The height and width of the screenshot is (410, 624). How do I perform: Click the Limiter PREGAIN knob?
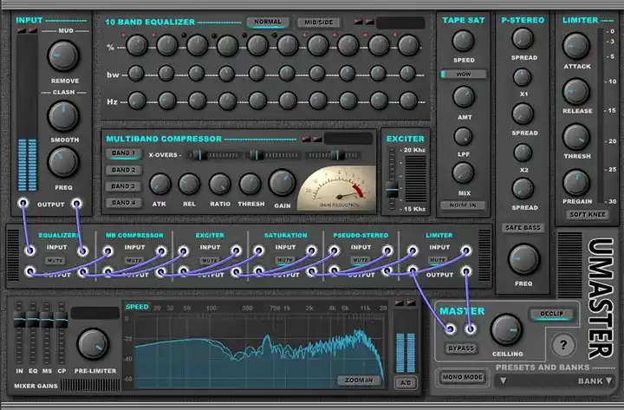click(575, 183)
